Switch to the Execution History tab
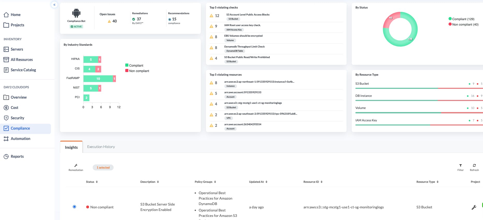 [x=101, y=147]
